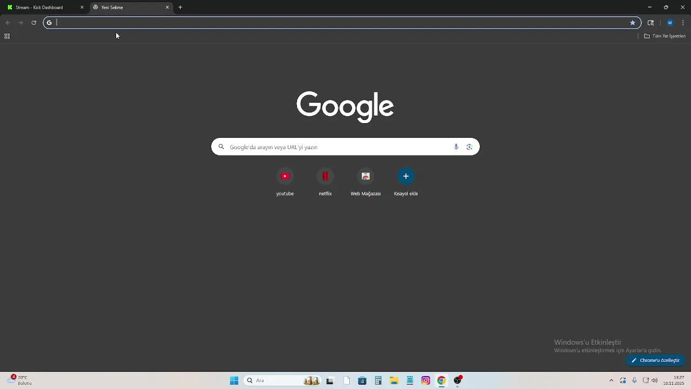Open the Web Mağazası shortcut
Viewport: 691px width, 389px height.
pyautogui.click(x=365, y=182)
